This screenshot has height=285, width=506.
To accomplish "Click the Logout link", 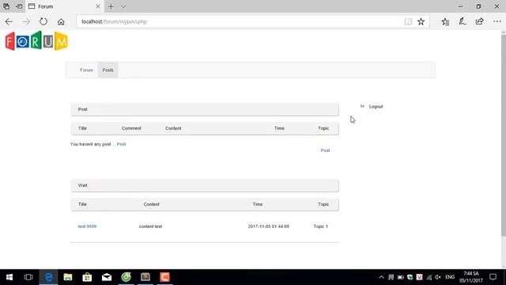I will click(376, 107).
